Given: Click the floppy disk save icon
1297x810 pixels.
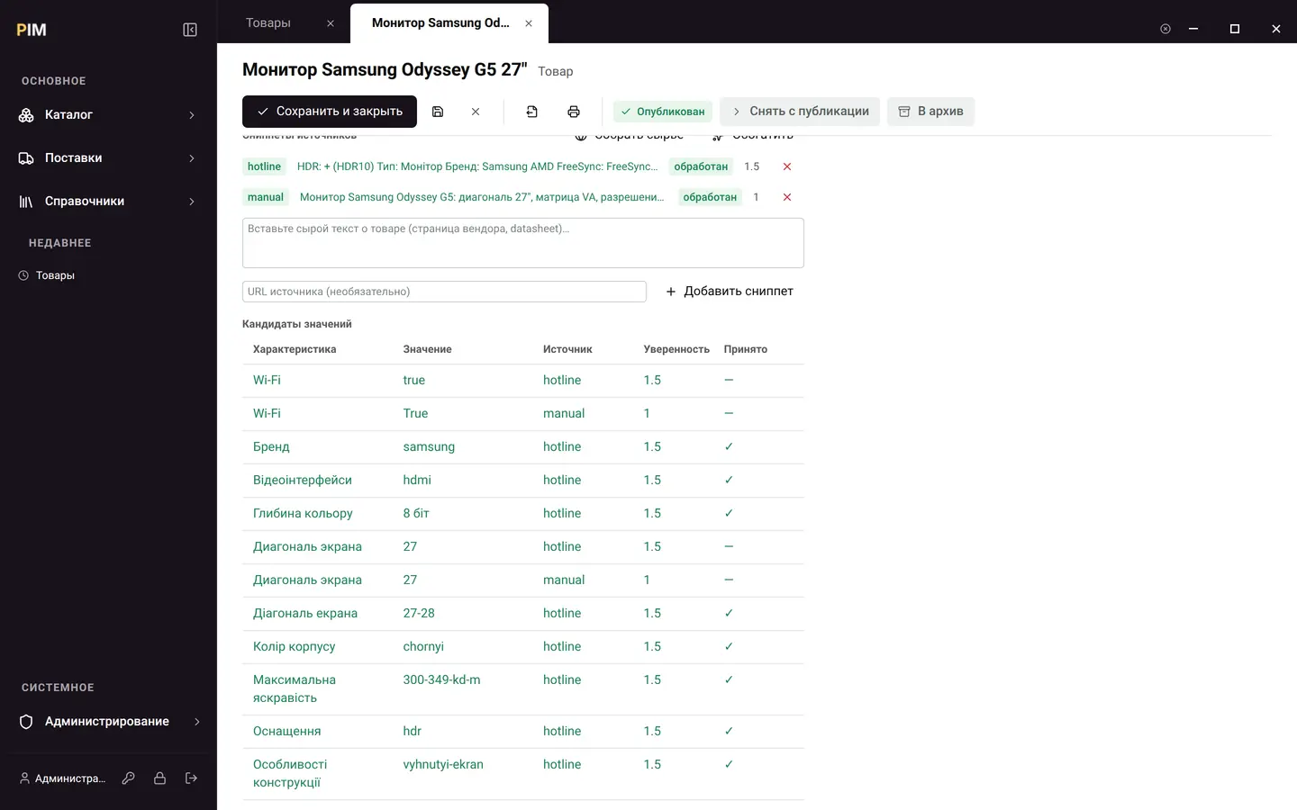Looking at the screenshot, I should coord(438,112).
